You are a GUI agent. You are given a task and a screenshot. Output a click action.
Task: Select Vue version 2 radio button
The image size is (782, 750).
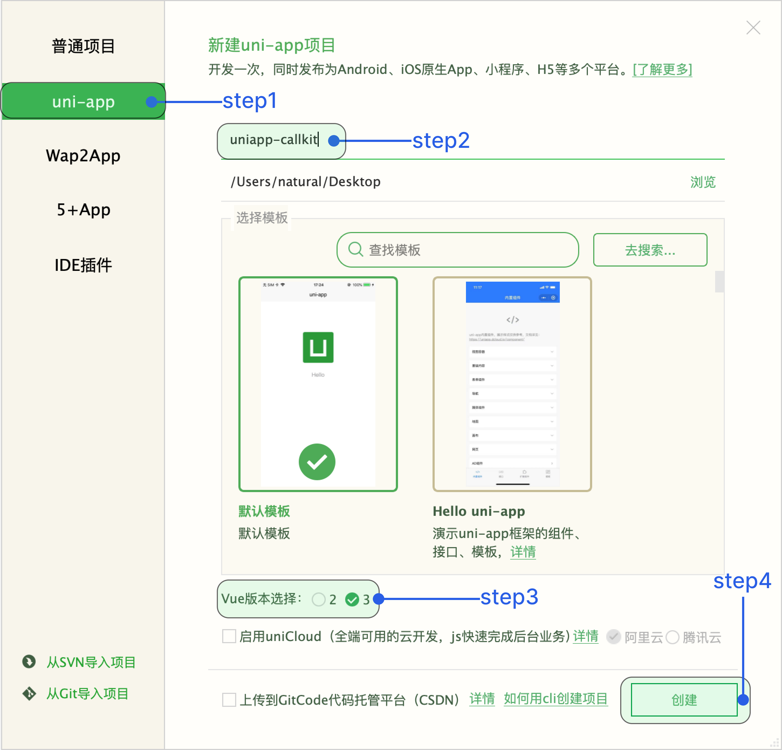pos(318,599)
